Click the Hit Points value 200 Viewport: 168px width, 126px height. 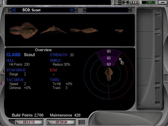point(27,64)
